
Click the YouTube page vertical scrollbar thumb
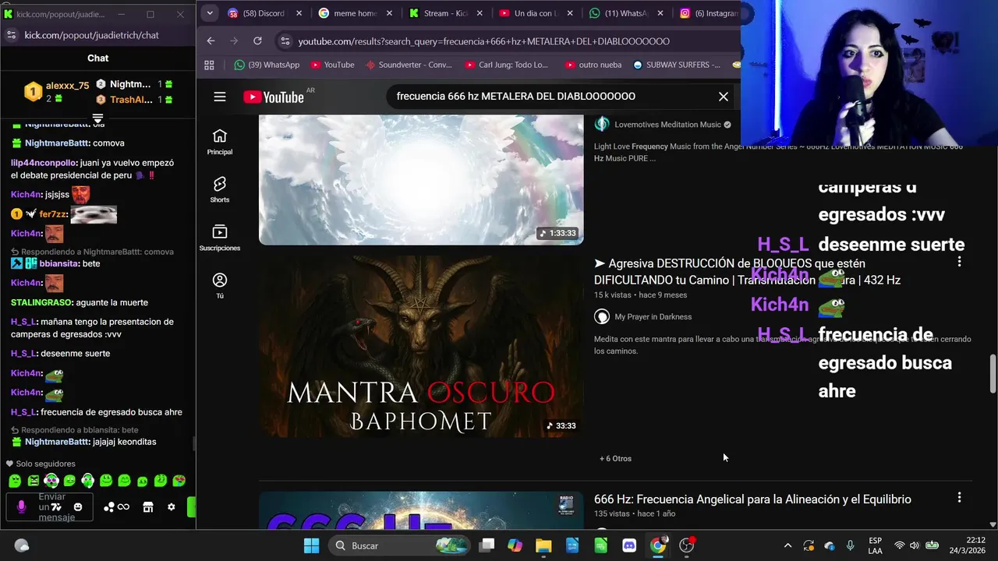(x=993, y=375)
